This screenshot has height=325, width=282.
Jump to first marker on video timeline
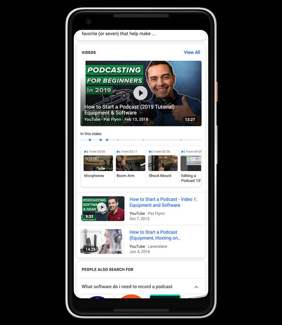click(90, 140)
